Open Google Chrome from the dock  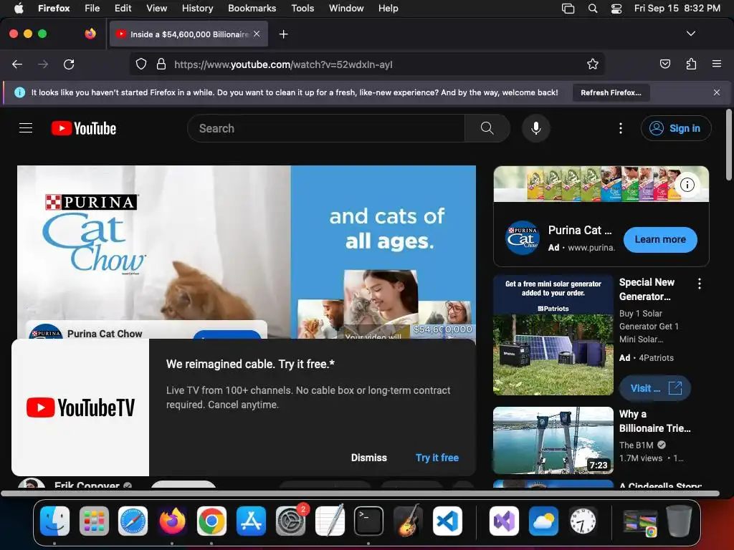click(x=211, y=521)
